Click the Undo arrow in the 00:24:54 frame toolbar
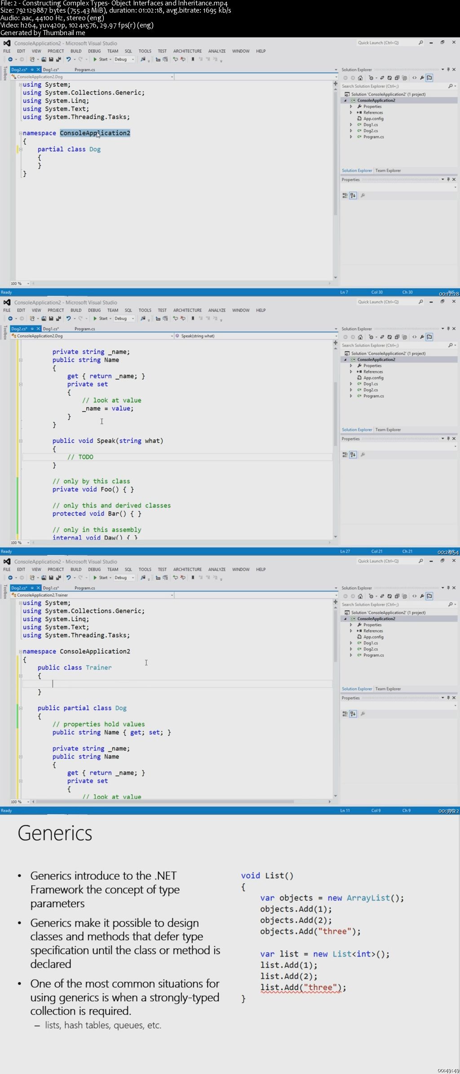460x1074 pixels. coord(69,319)
